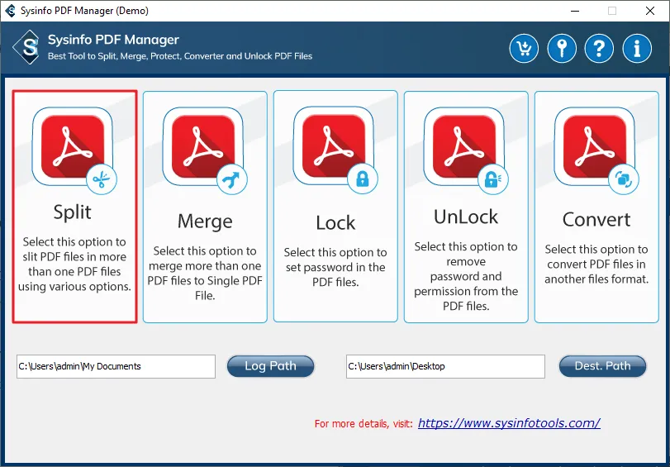The width and height of the screenshot is (670, 467).
Task: Click the Split title label
Action: (73, 212)
